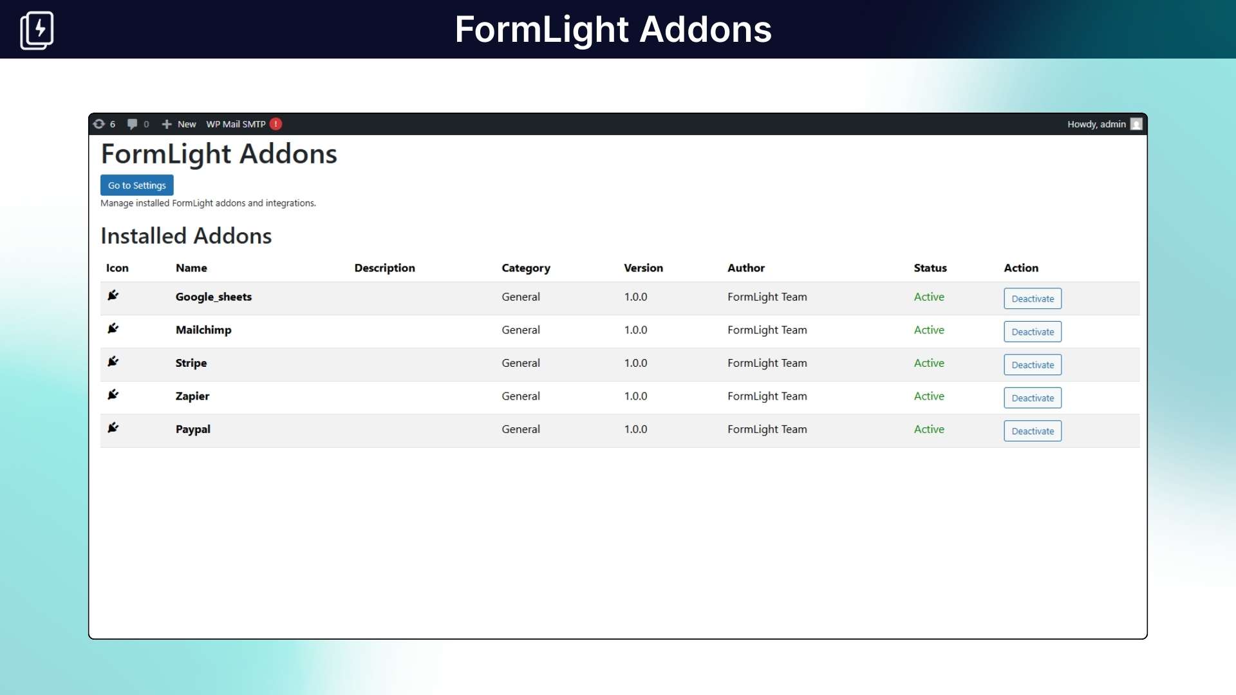
Task: Click the Go to Settings button
Action: [136, 185]
